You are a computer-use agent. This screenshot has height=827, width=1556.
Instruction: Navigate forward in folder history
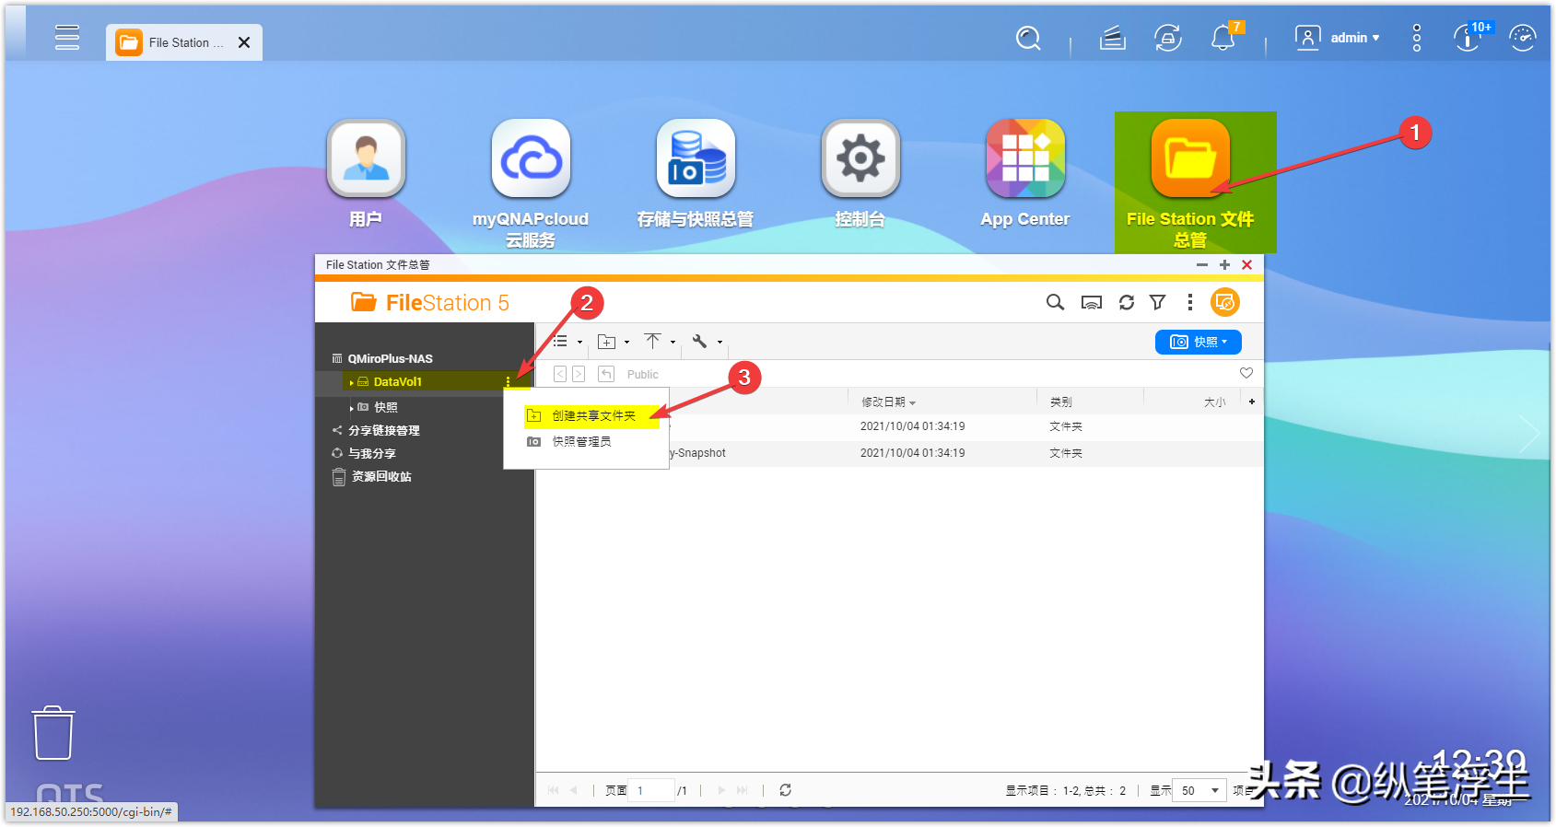(x=579, y=374)
